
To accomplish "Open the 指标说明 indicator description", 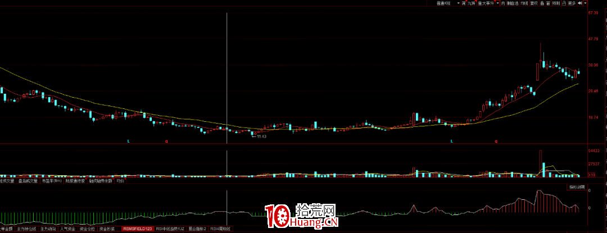I will click(x=577, y=187).
